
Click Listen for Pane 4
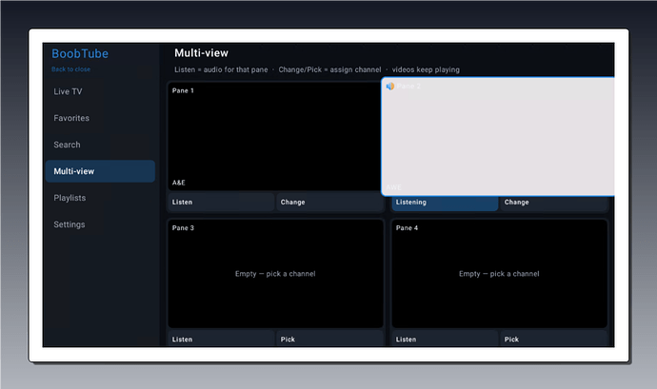[445, 340]
